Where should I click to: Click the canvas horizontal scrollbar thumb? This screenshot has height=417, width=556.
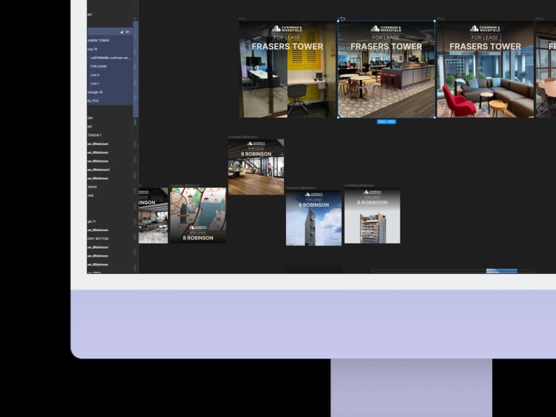coord(502,271)
